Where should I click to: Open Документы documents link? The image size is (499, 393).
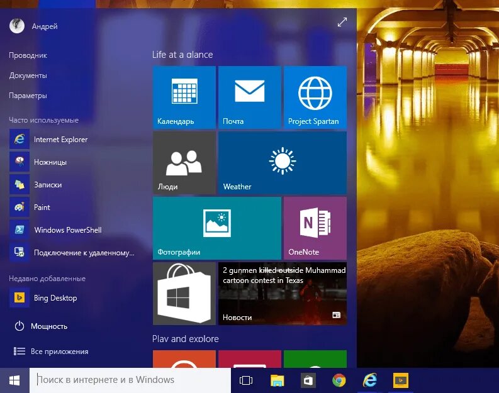[28, 75]
